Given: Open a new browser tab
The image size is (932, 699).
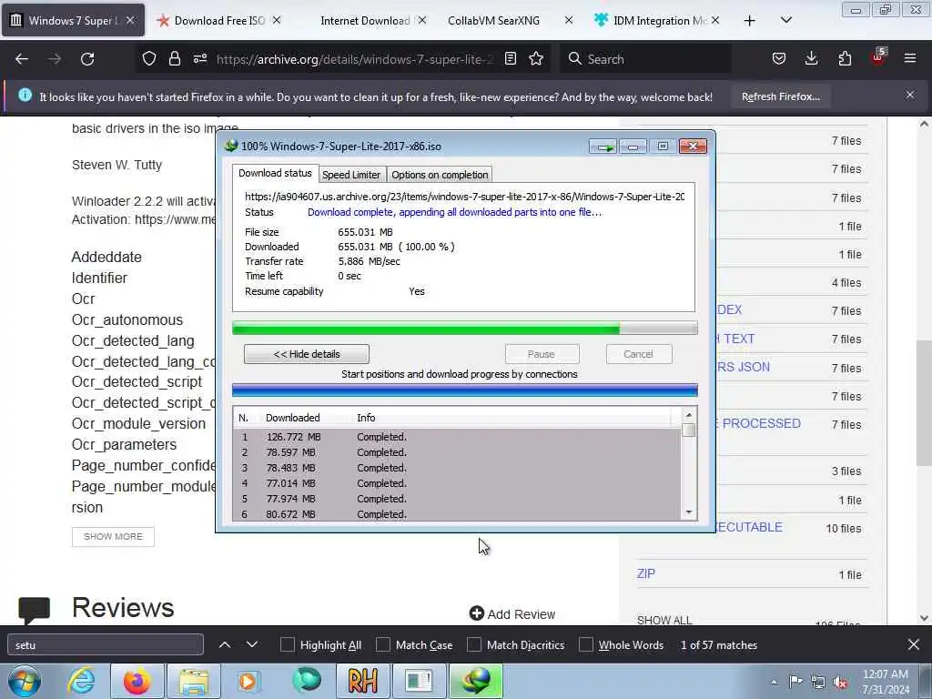Looking at the screenshot, I should point(750,21).
